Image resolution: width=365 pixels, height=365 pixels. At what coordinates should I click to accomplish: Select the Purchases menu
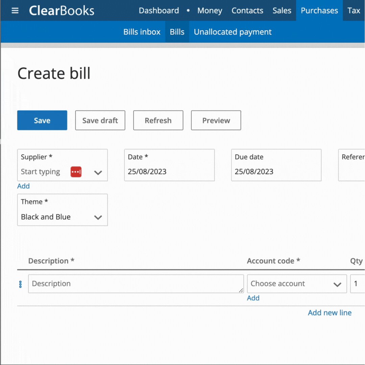[319, 10]
